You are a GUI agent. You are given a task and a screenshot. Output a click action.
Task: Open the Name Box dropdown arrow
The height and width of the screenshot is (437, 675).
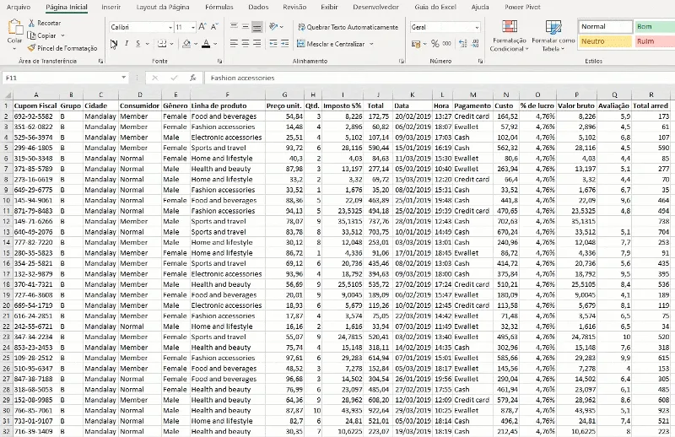point(123,78)
